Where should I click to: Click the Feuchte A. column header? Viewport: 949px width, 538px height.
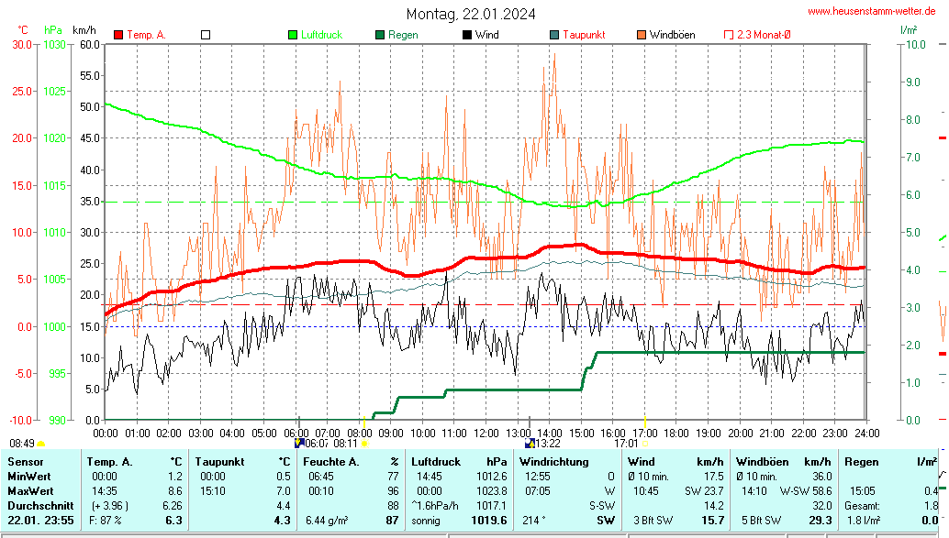point(329,462)
